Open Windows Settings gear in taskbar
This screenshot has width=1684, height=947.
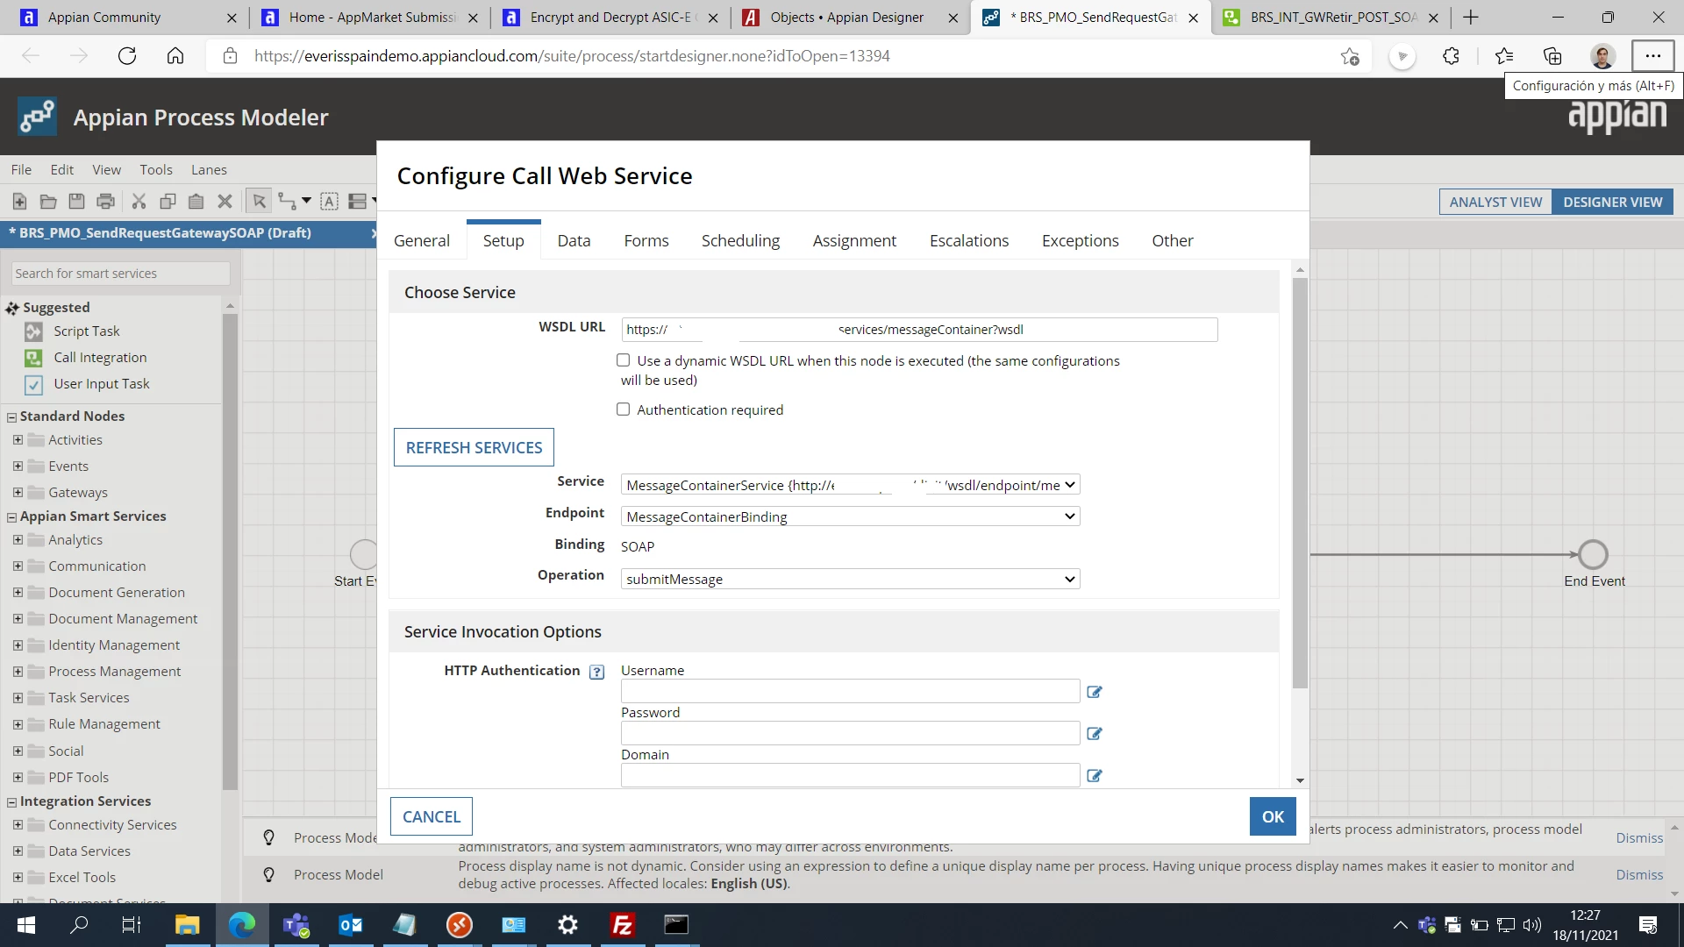tap(568, 925)
